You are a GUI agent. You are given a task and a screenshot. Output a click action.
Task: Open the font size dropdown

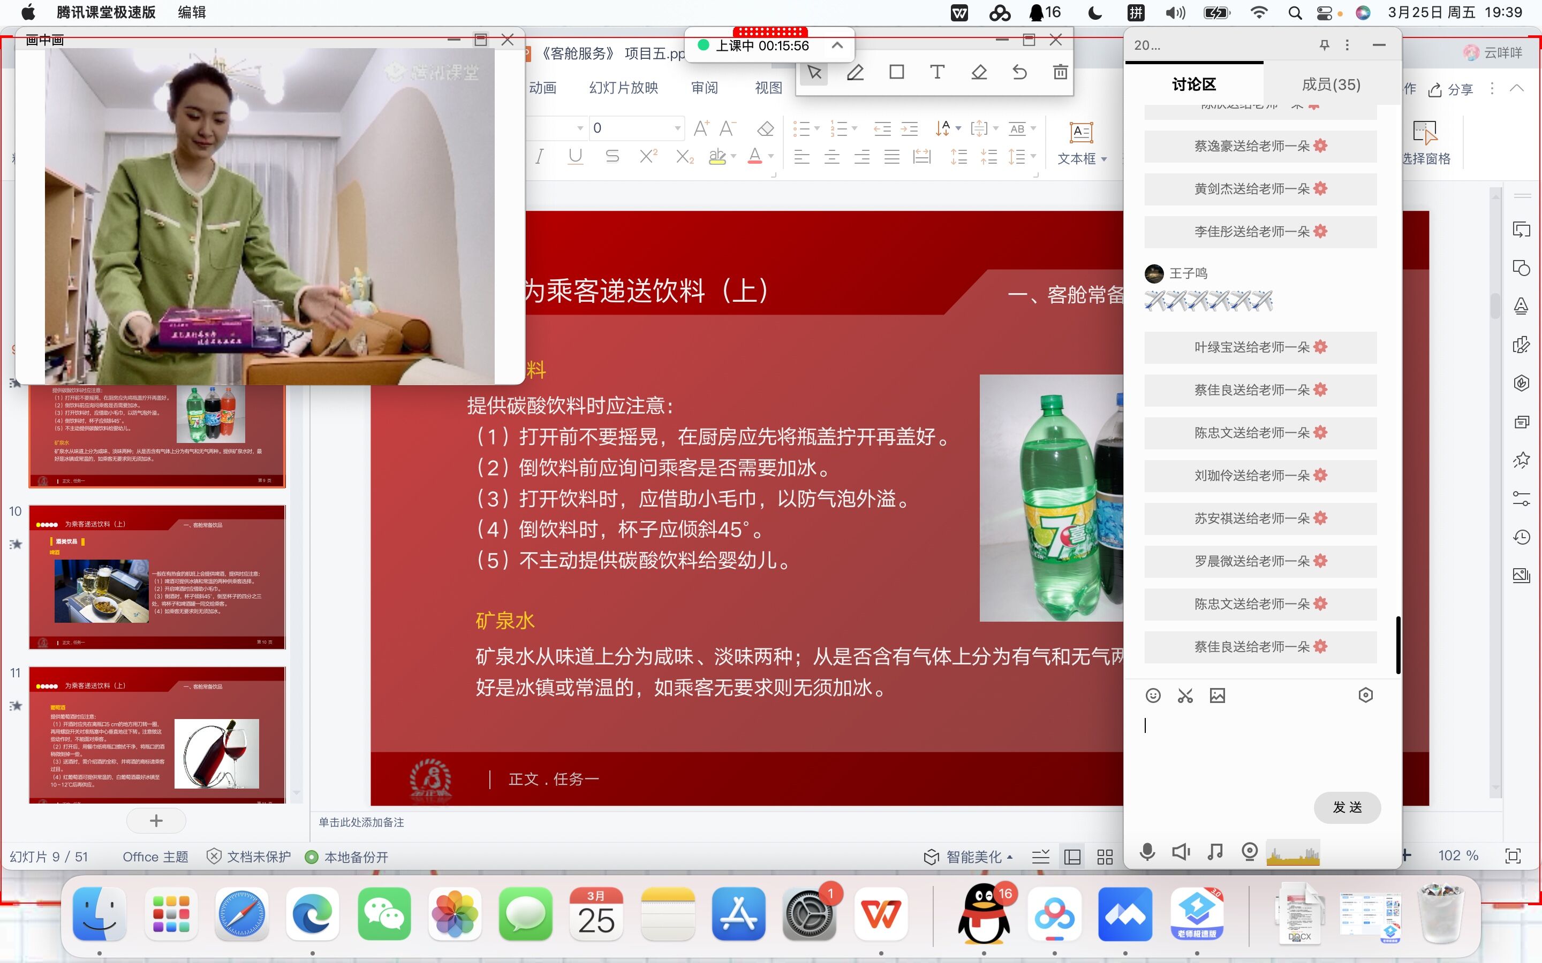point(677,128)
